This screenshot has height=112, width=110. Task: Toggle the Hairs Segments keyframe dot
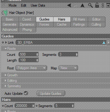(37, 106)
